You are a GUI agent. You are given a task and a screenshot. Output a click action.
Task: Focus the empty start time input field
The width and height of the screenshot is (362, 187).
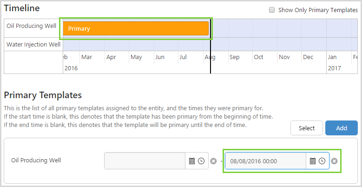click(x=145, y=161)
